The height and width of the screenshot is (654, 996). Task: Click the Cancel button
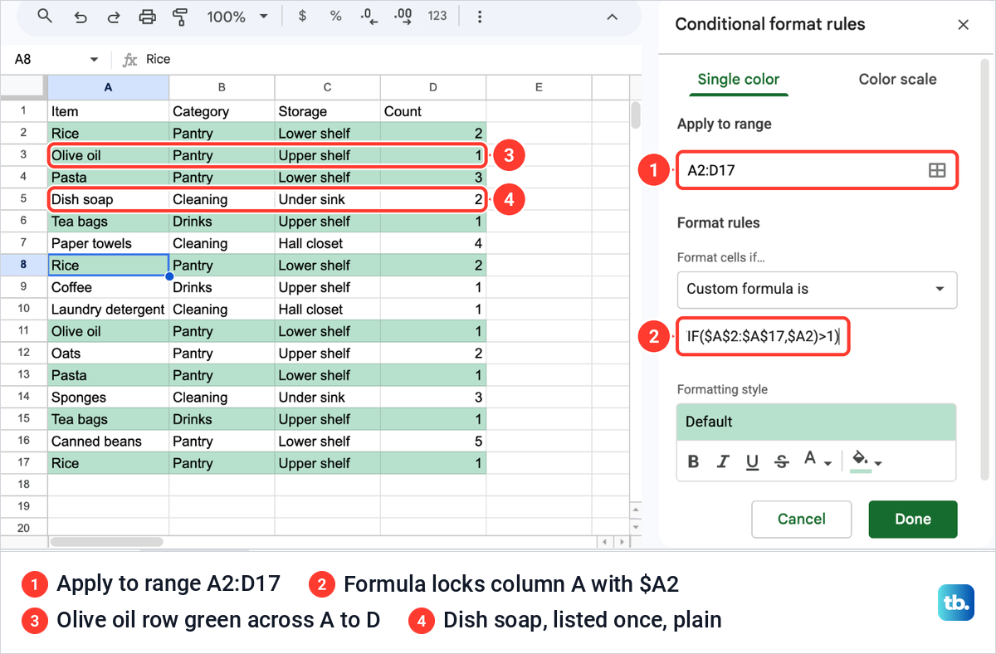802,520
